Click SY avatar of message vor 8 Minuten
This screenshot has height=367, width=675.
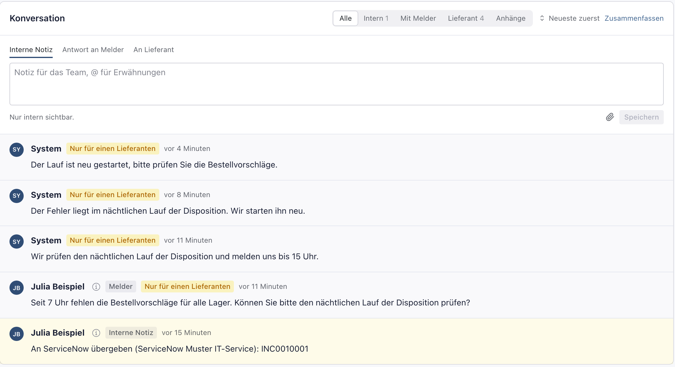[x=17, y=196]
